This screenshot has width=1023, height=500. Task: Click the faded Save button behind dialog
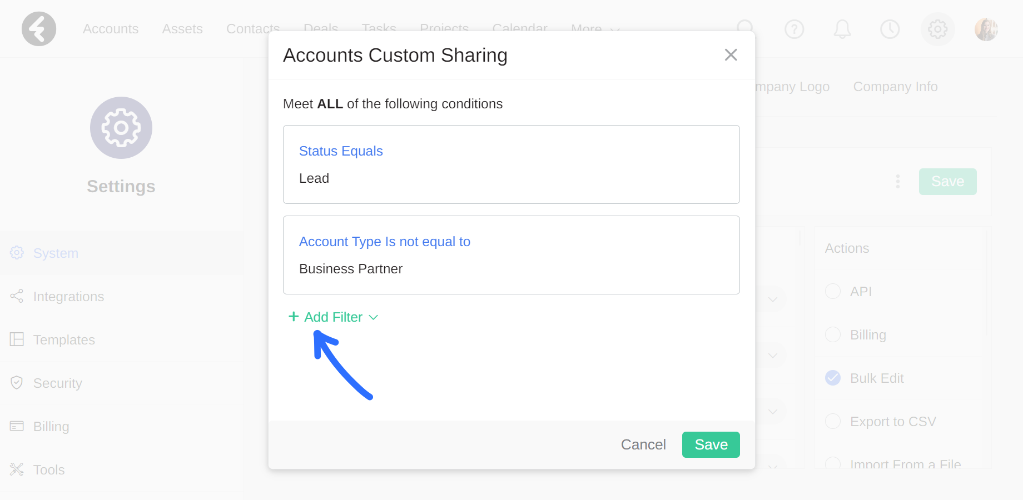click(x=948, y=182)
